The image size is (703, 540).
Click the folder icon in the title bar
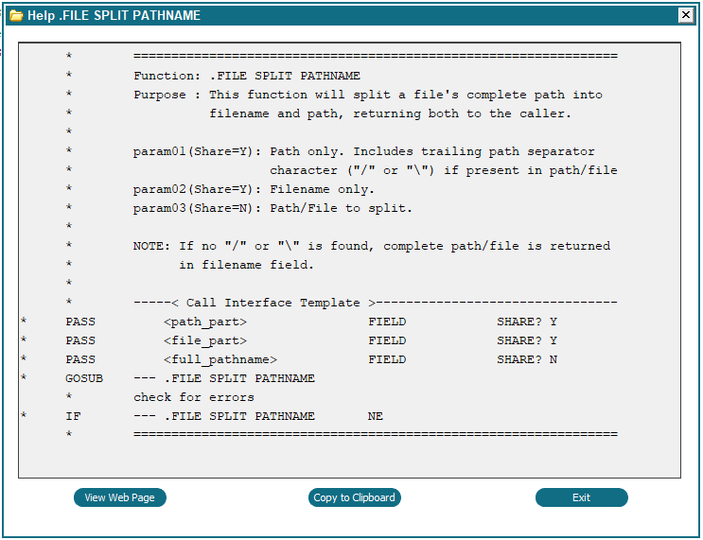[x=16, y=16]
